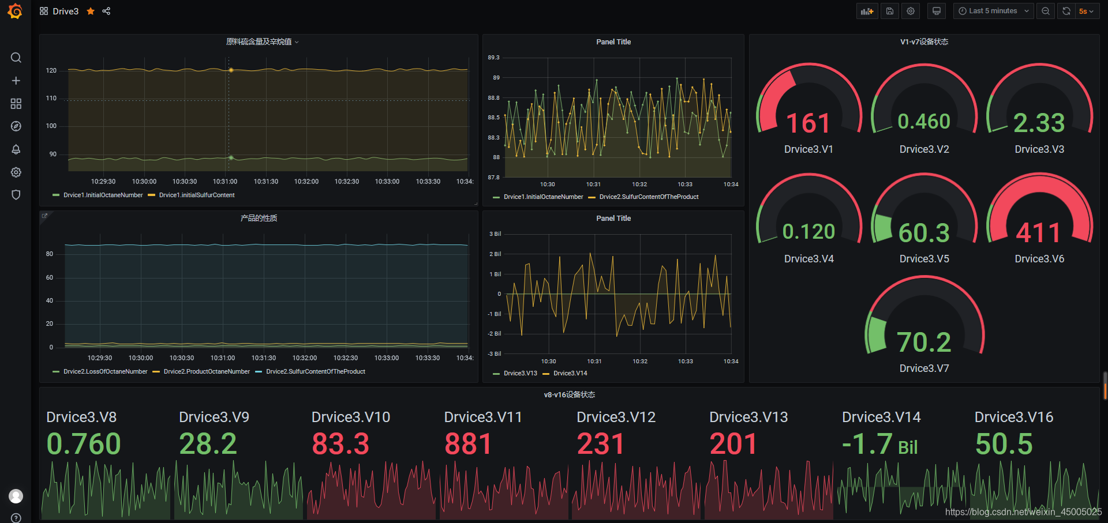Open Dashboards grid icon in sidebar
Screen dimensions: 1108x523
(x=16, y=104)
